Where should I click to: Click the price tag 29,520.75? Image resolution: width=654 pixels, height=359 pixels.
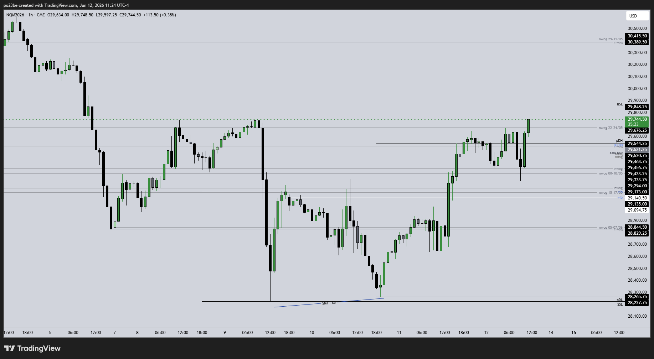(637, 156)
